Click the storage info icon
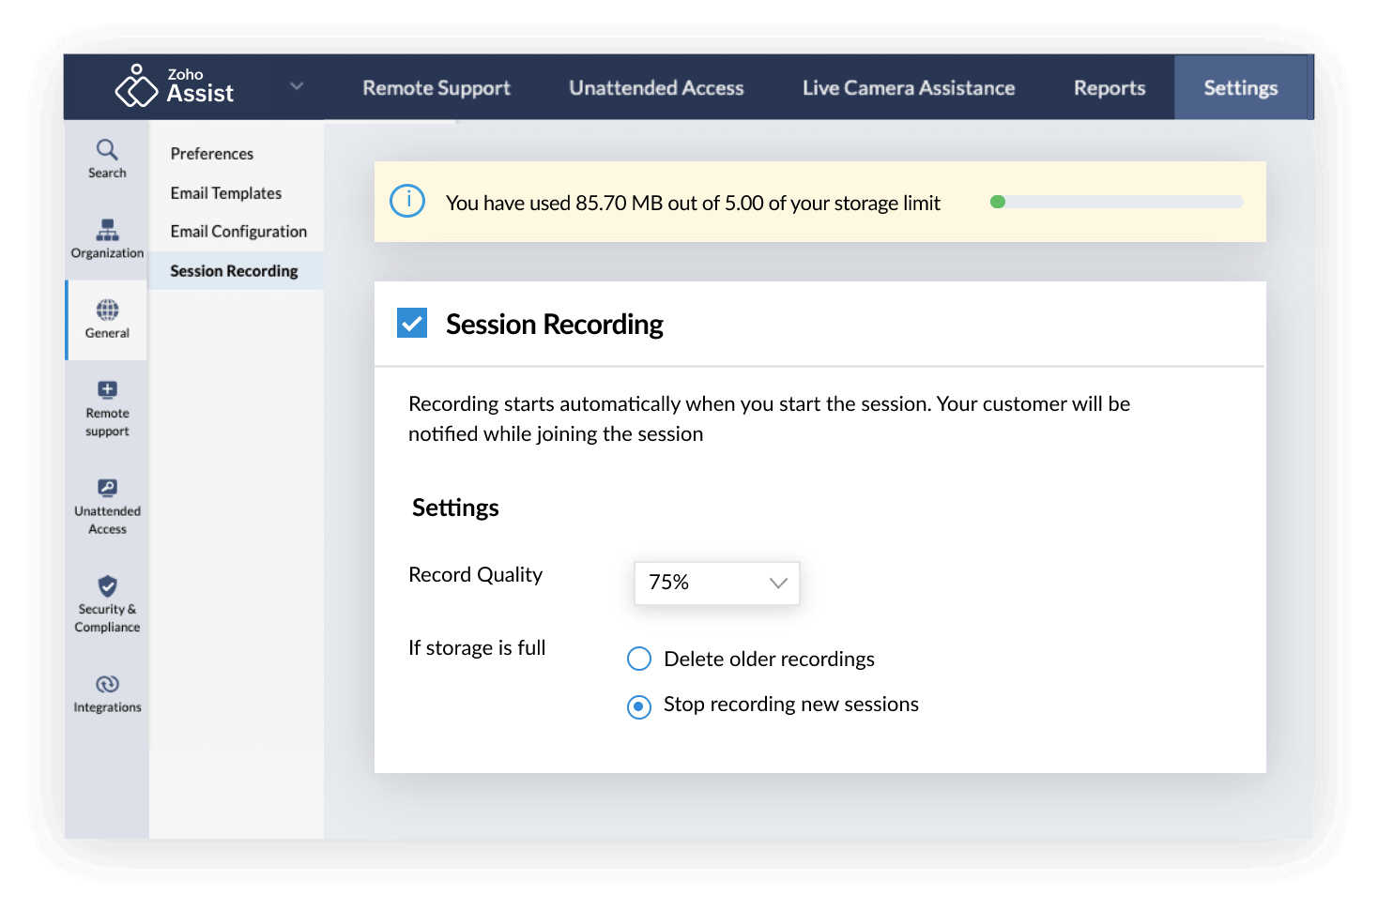 (x=407, y=201)
